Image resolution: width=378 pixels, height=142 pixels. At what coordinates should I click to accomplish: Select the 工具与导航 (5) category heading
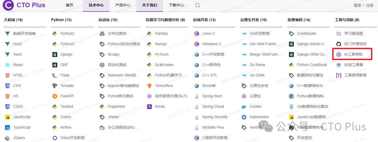tap(347, 20)
